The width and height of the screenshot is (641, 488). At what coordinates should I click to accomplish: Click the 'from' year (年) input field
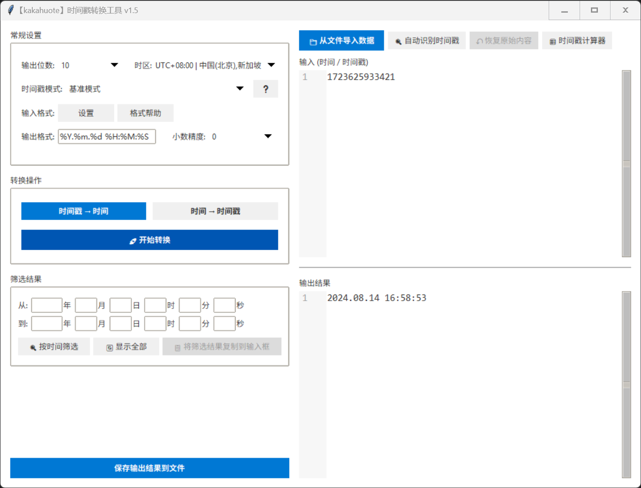[47, 305]
